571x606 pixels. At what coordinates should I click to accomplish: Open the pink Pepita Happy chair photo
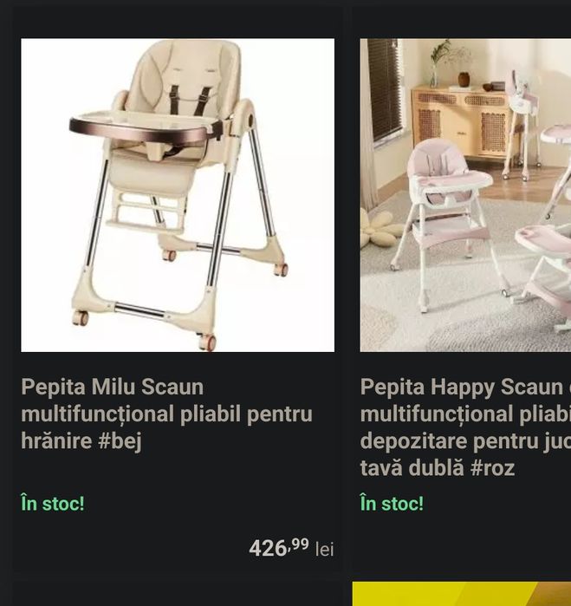pos(465,195)
